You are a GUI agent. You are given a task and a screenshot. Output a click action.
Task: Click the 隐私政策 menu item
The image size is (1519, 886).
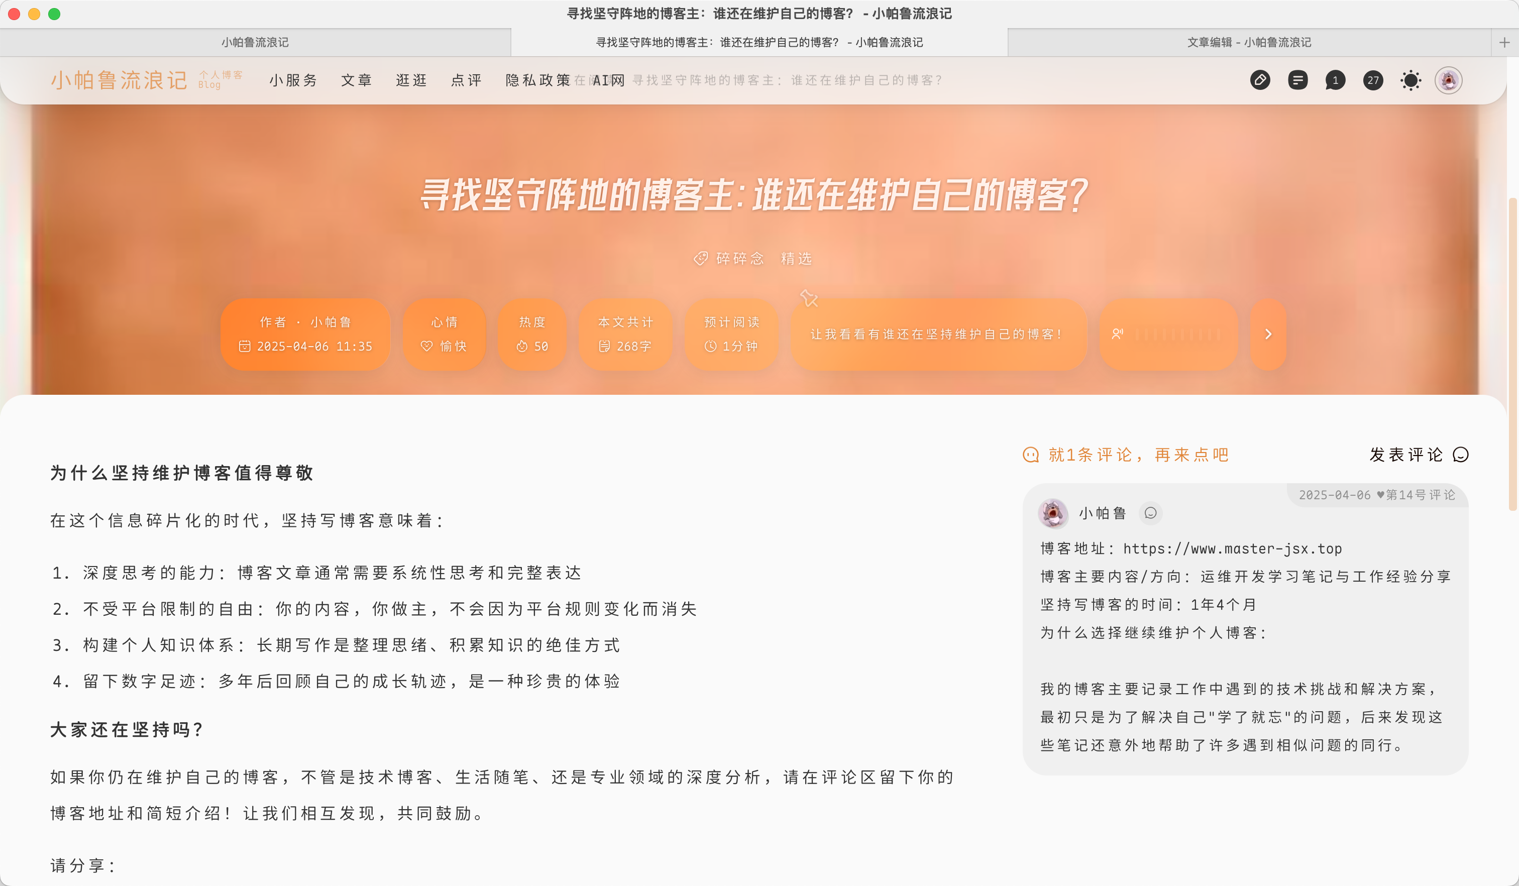click(537, 80)
